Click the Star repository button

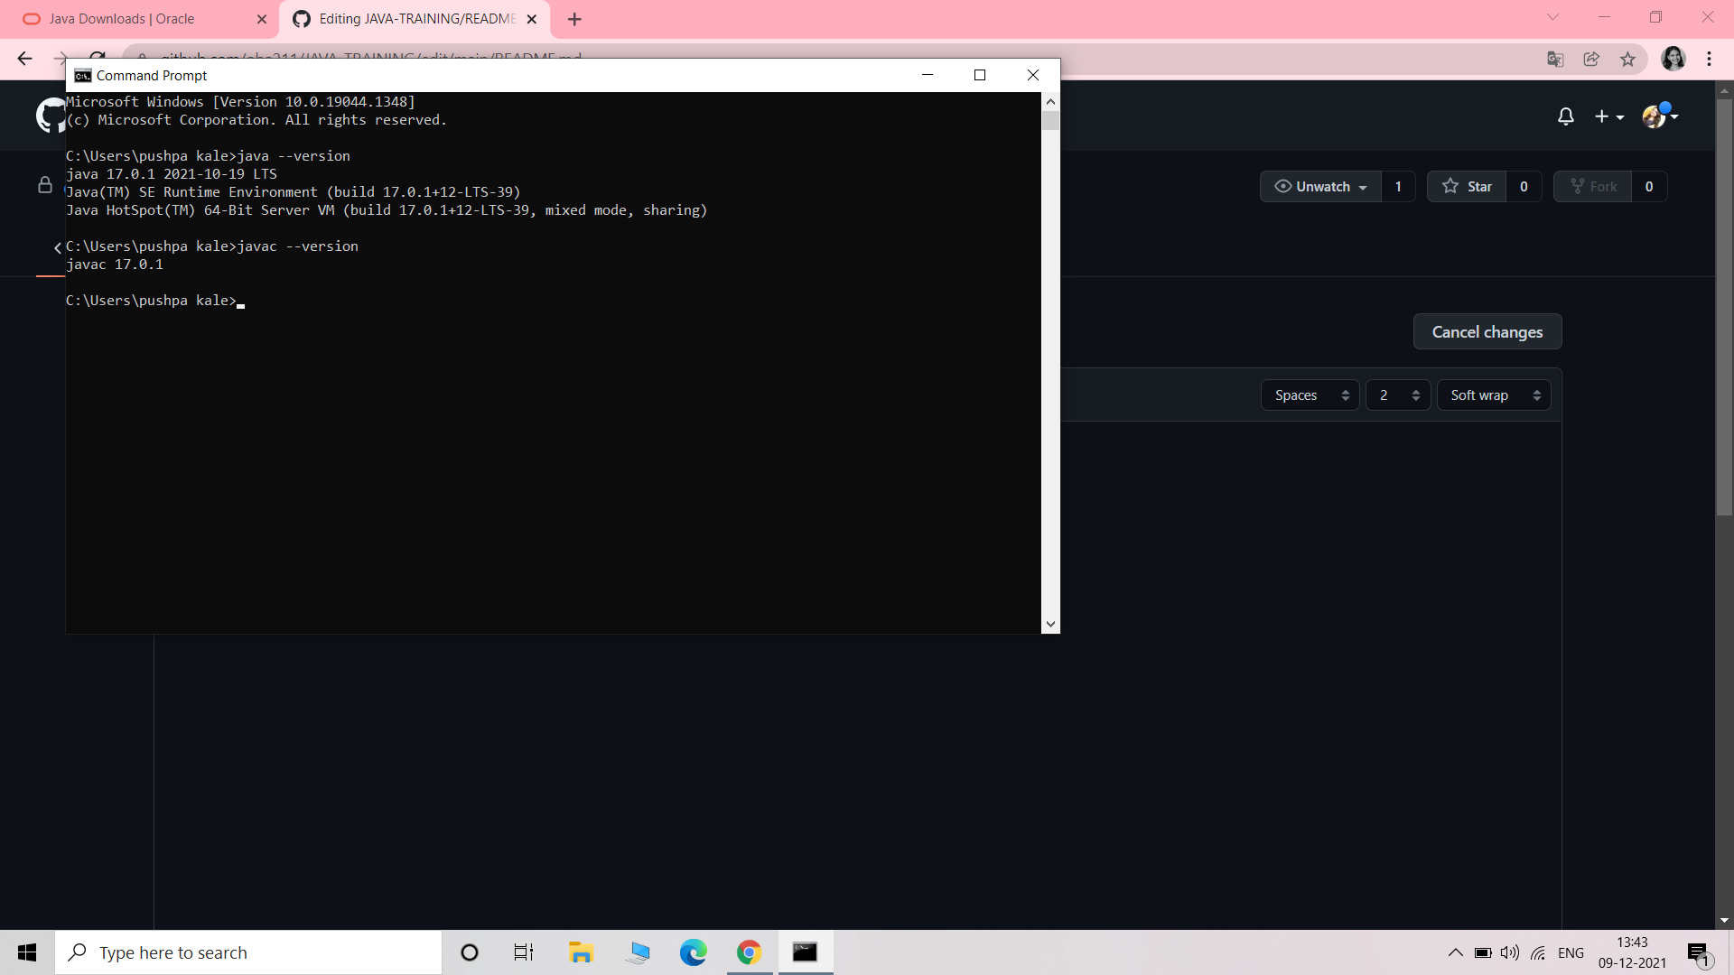click(x=1467, y=187)
